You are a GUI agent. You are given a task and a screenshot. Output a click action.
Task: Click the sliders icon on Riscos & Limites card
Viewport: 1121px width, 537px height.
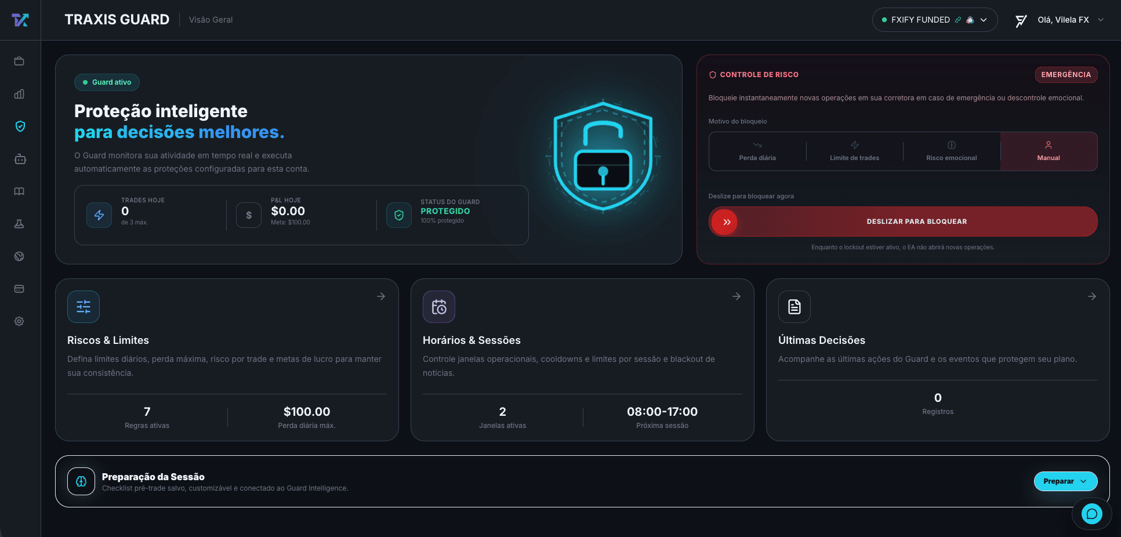click(84, 307)
